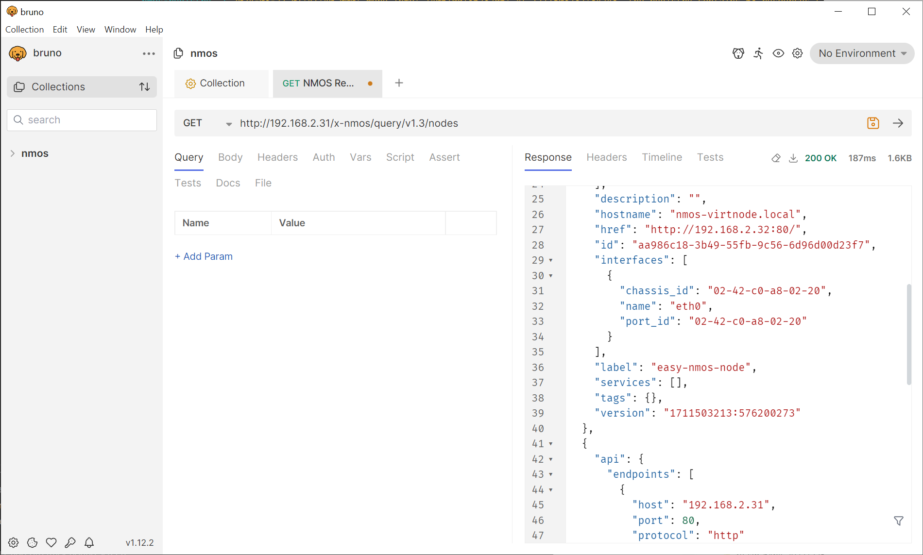Screen dimensions: 923x555
Task: Download the response to file
Action: (x=793, y=158)
